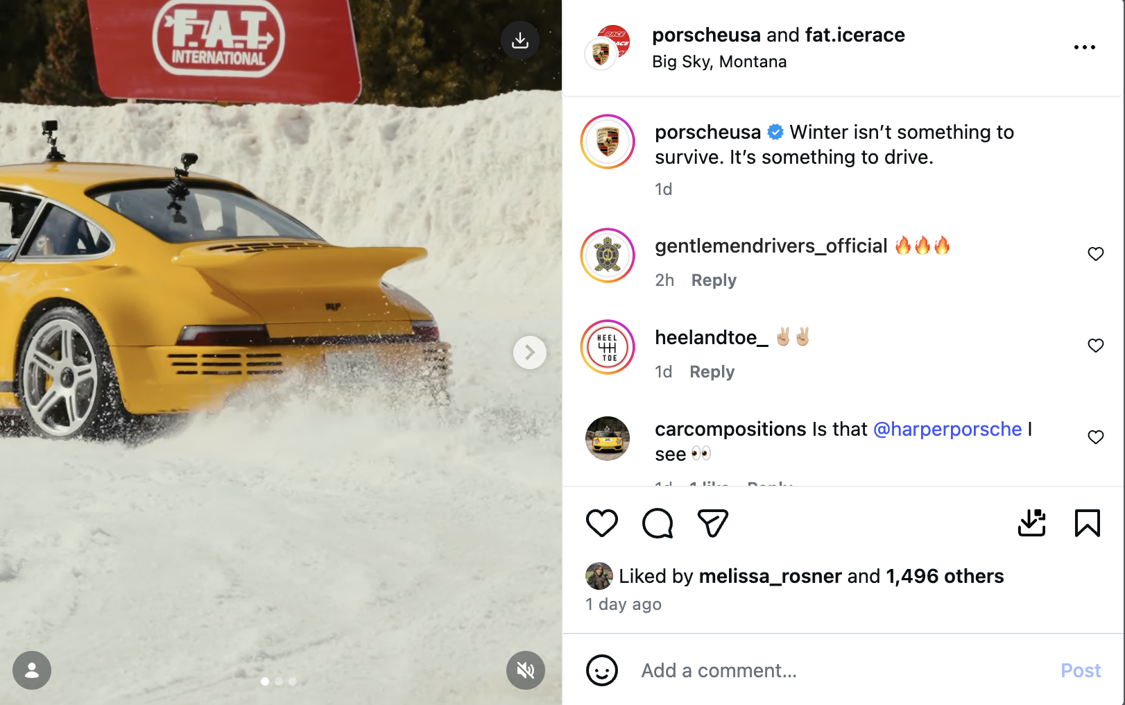
Task: Unmute the video sound
Action: click(x=526, y=670)
